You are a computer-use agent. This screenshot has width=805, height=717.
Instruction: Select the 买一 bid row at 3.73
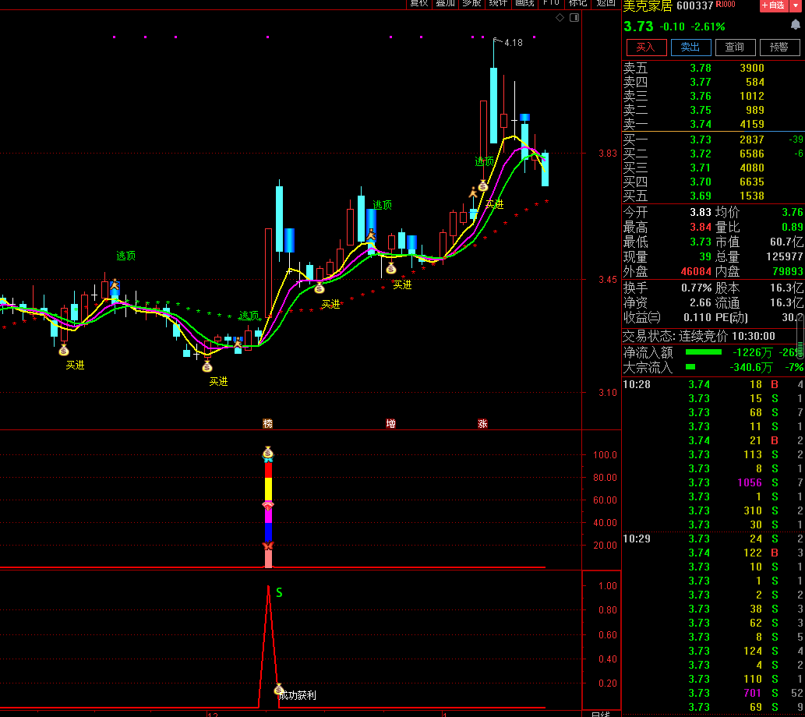pyautogui.click(x=713, y=140)
